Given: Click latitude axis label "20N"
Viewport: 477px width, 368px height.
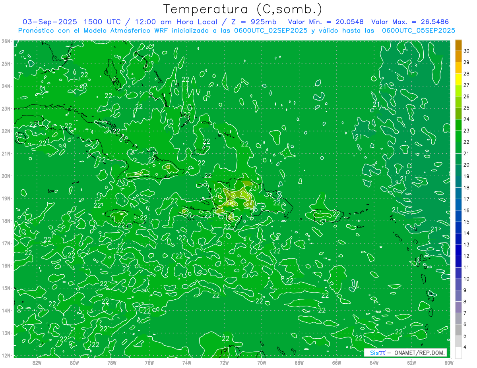Looking at the screenshot, I should click(x=6, y=176).
